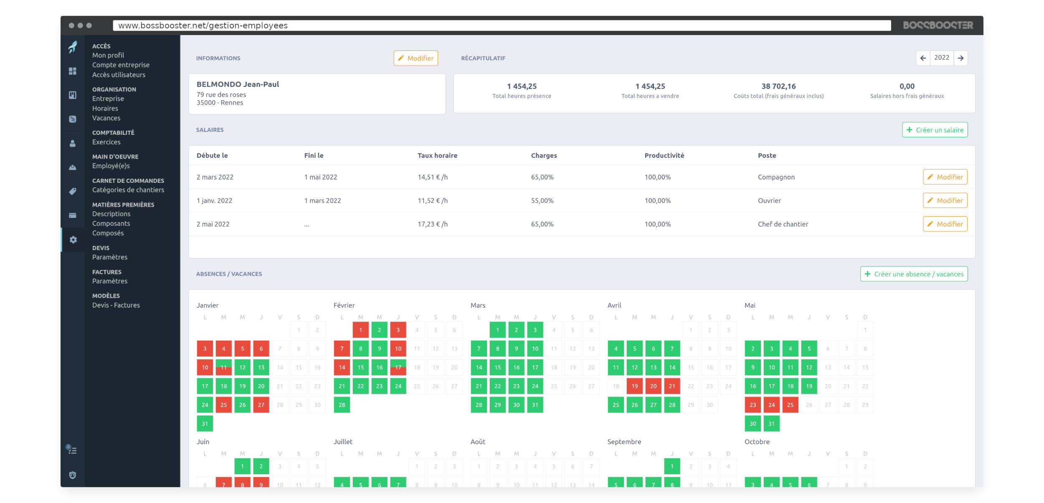Select September 1 green calendar day
Viewport: 1044px width, 503px height.
pos(672,466)
